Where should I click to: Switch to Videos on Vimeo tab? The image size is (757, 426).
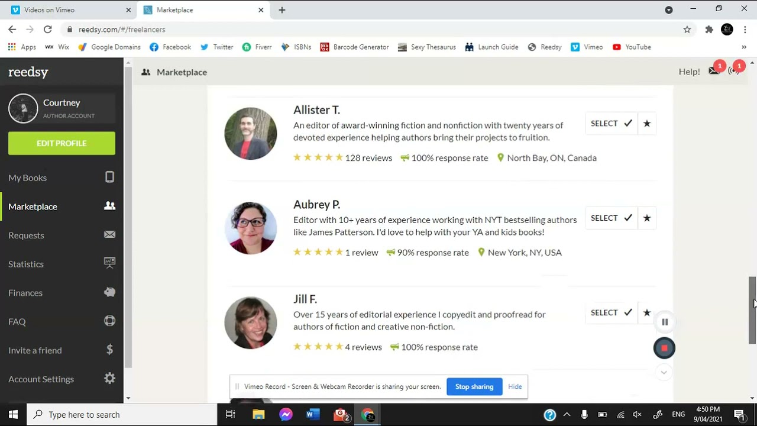[70, 10]
